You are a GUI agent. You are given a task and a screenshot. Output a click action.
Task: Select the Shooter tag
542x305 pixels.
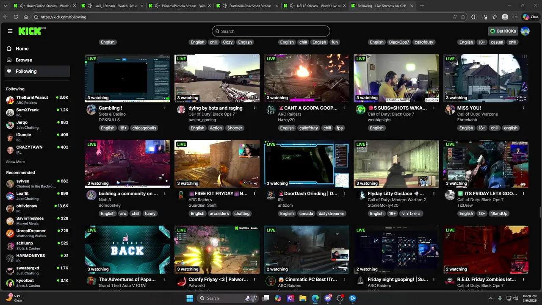pos(235,128)
